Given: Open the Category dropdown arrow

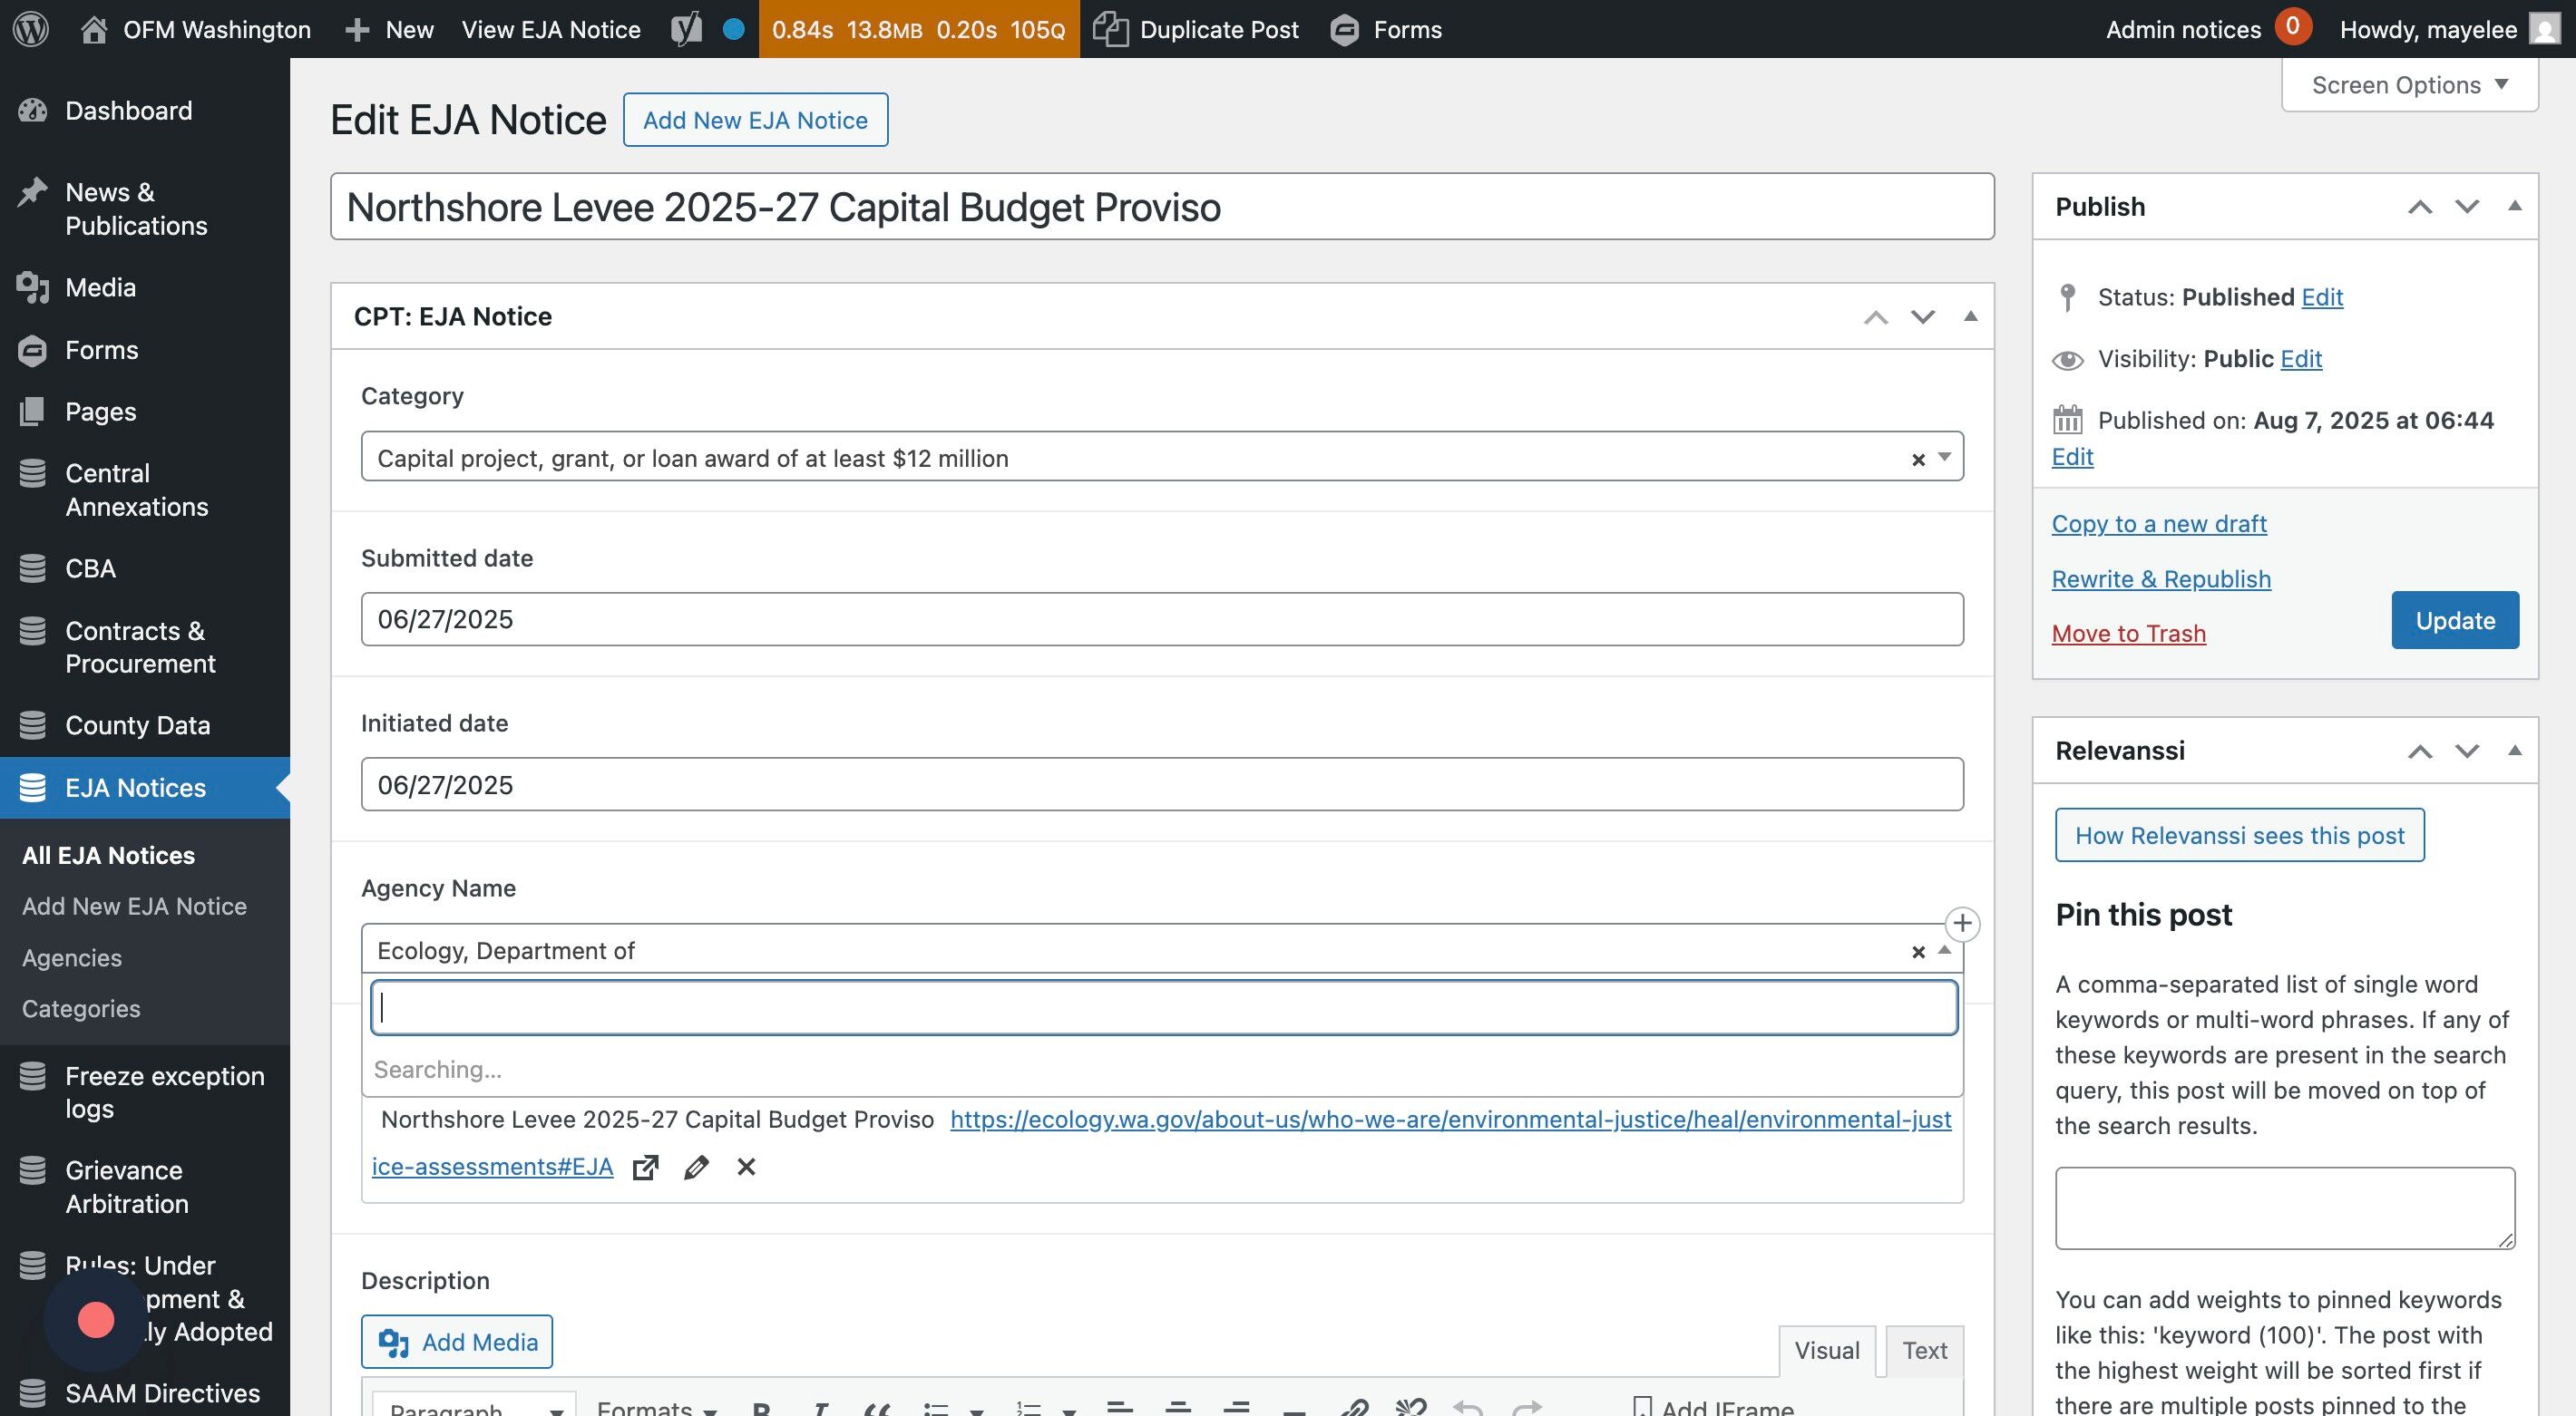Looking at the screenshot, I should (1944, 457).
